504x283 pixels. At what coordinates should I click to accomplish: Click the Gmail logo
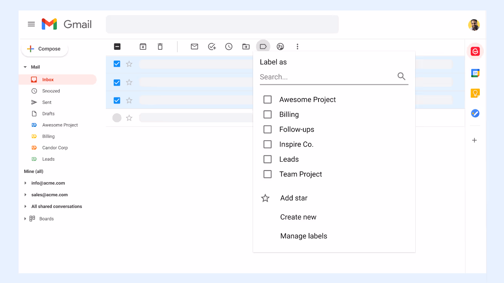tap(66, 24)
